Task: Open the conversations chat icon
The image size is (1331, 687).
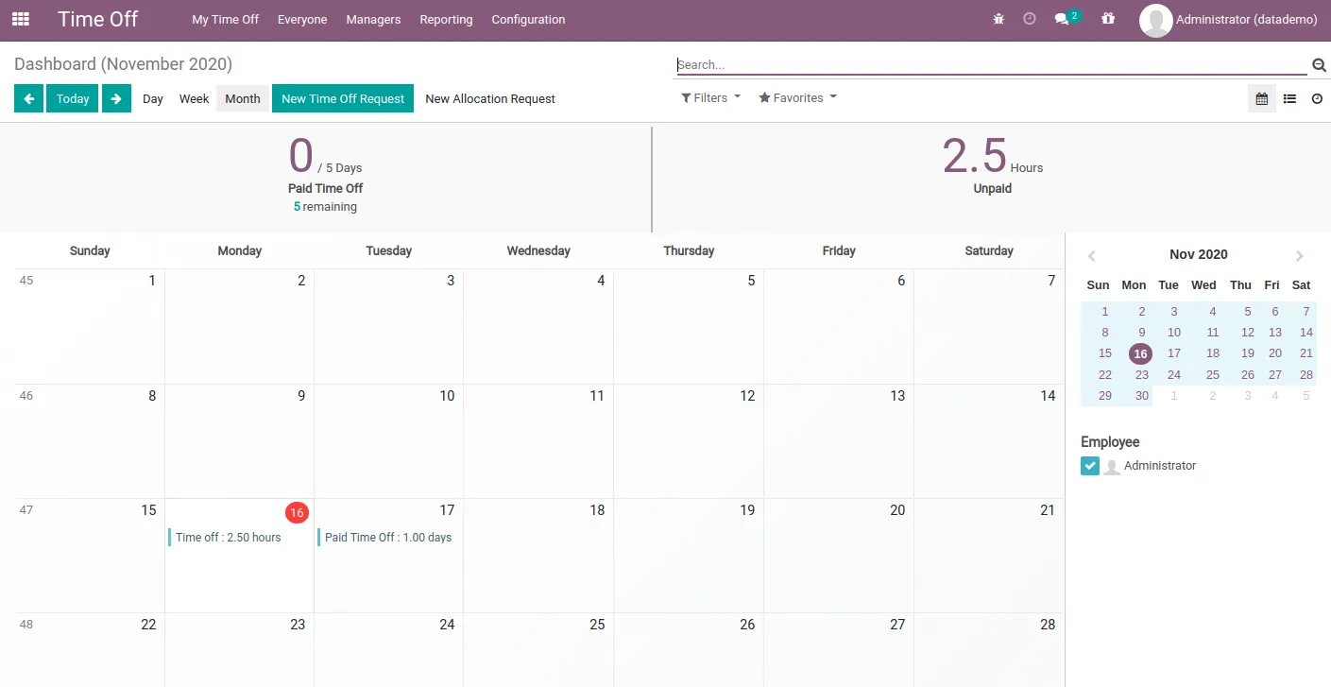Action: (x=1062, y=19)
